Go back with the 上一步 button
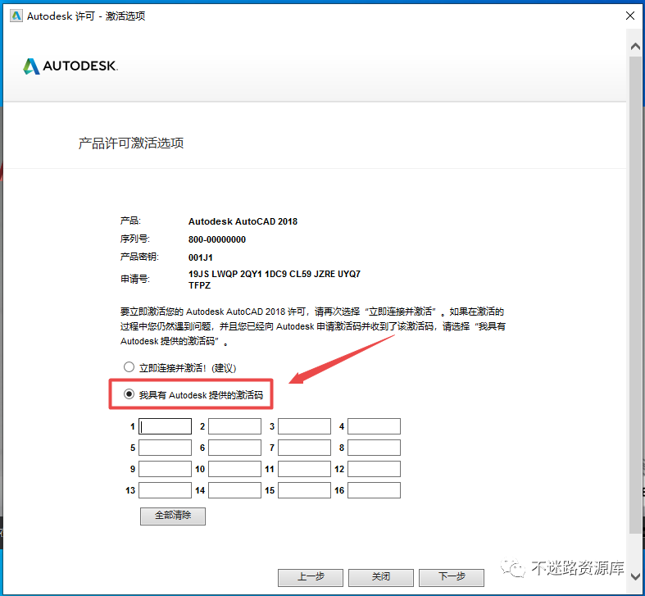 pos(311,577)
